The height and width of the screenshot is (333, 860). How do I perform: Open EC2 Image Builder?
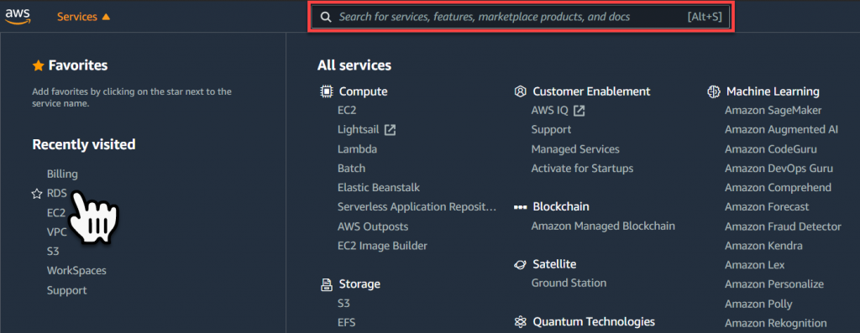[382, 246]
